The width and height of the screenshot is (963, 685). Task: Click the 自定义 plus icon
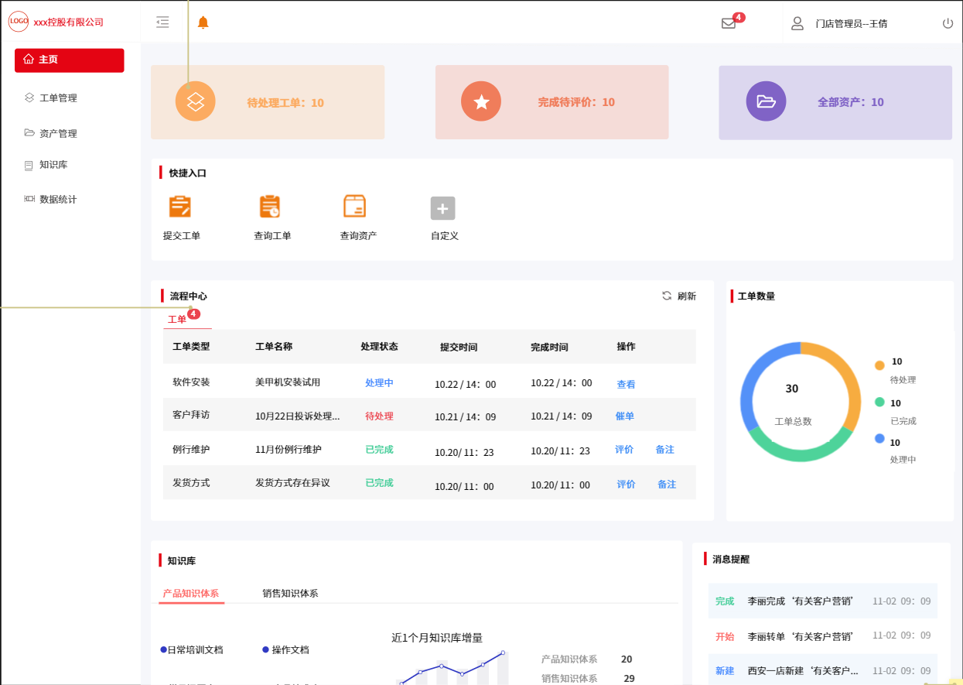[442, 207]
